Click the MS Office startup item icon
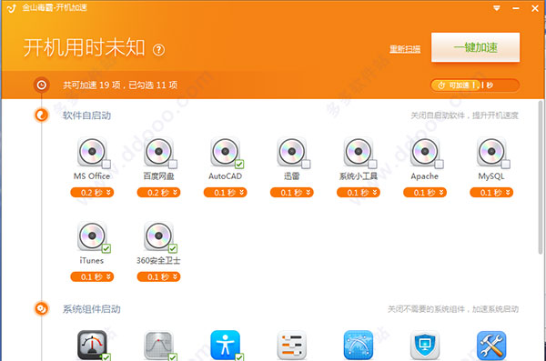The height and width of the screenshot is (361, 546). (x=92, y=152)
